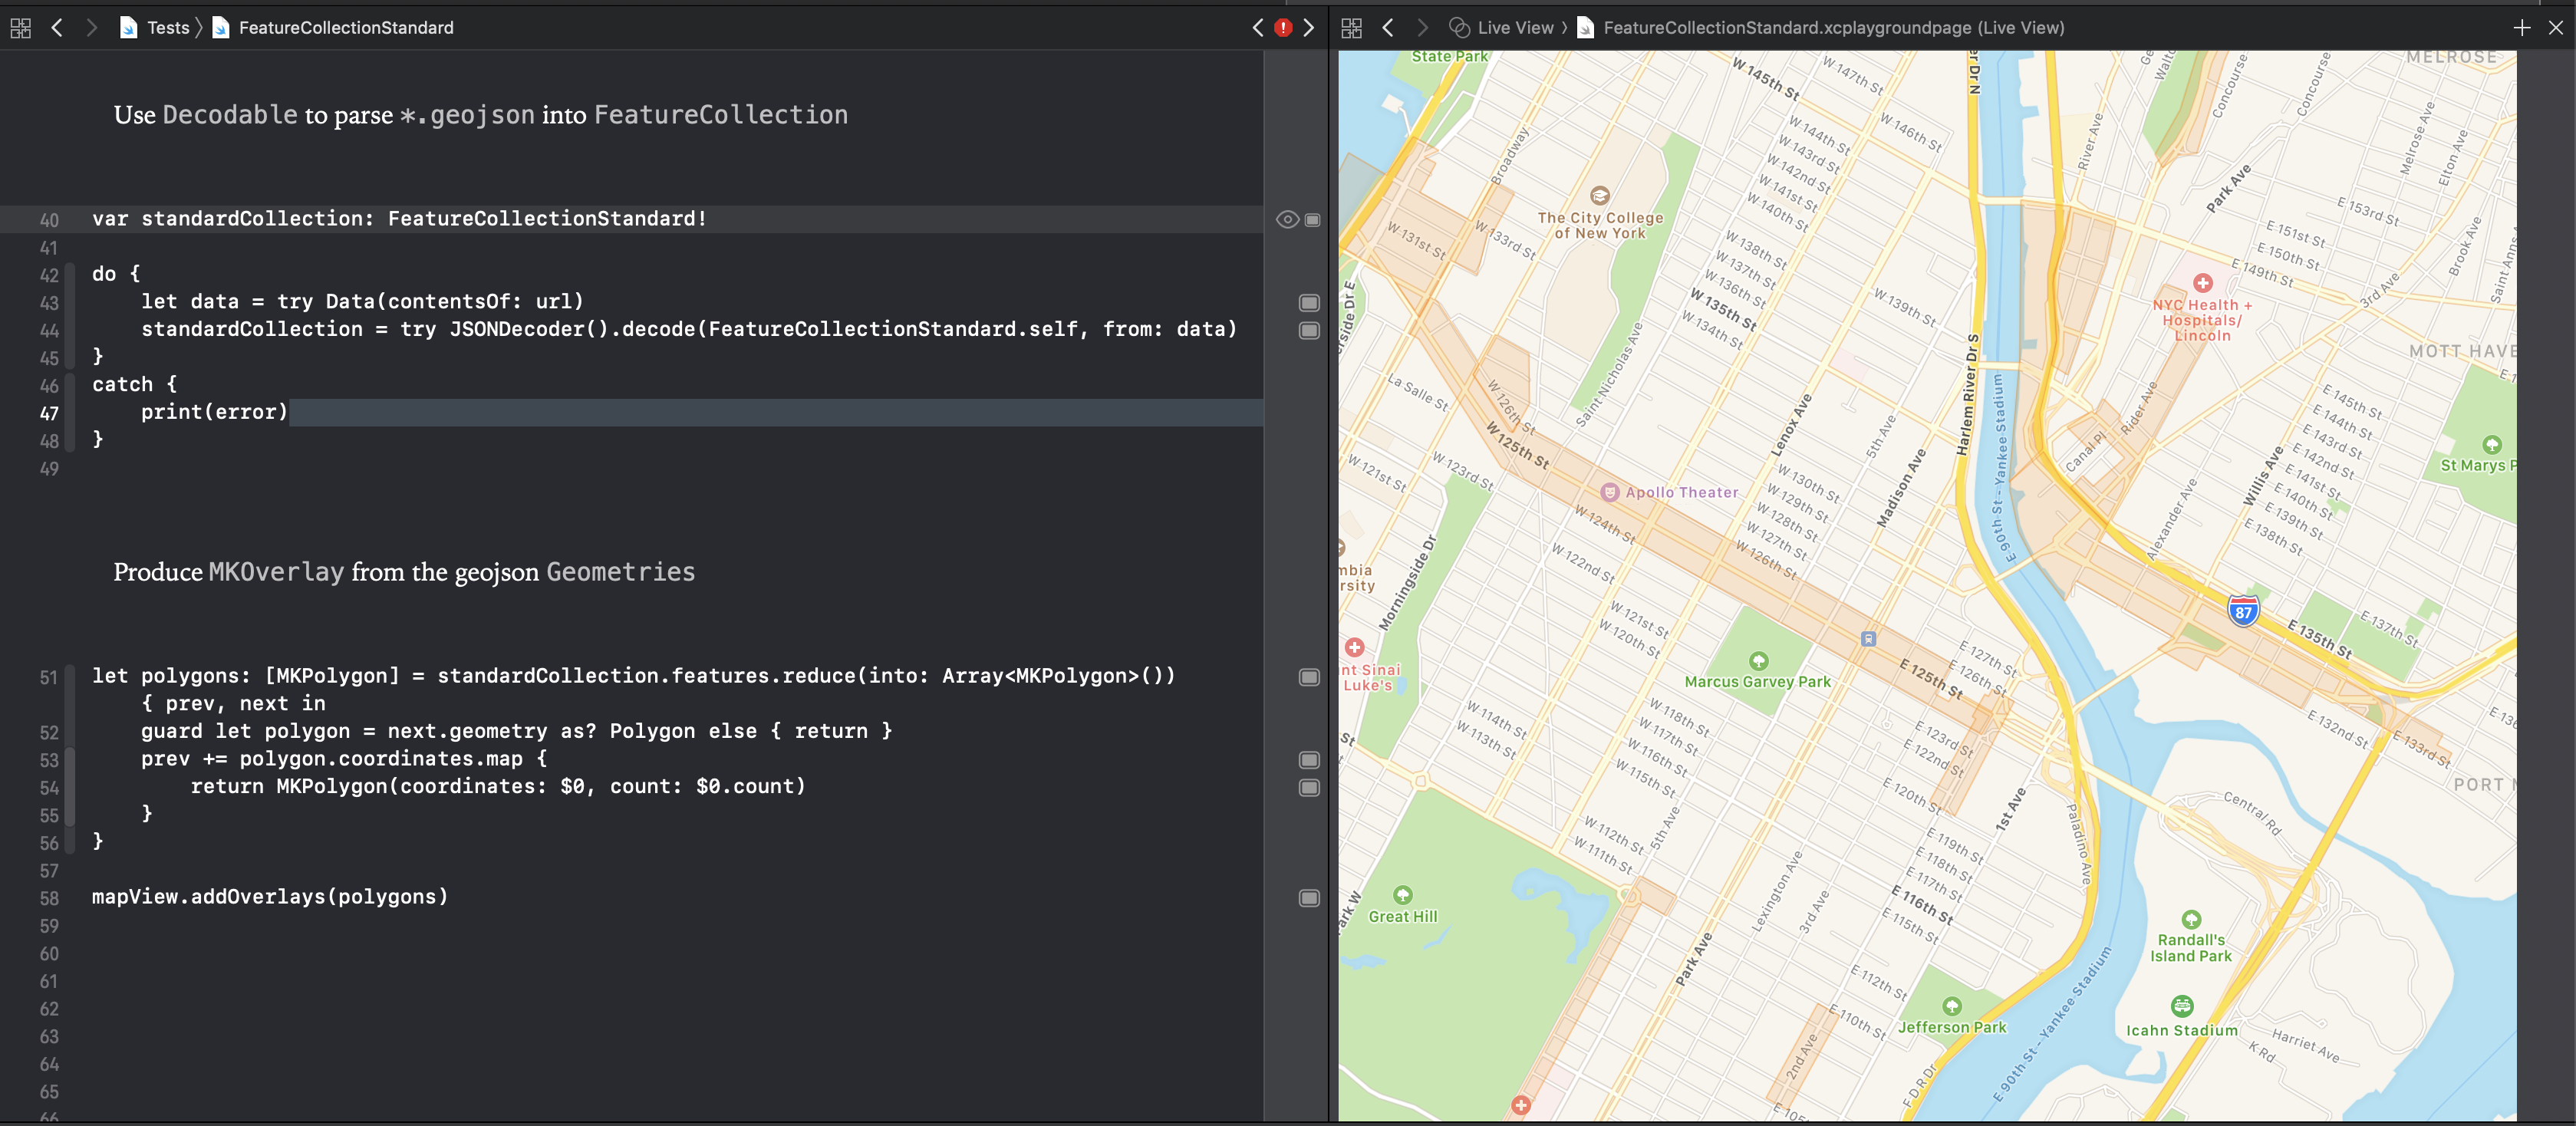2576x1126 pixels.
Task: Jump to the next issue arrow
Action: tap(1308, 28)
